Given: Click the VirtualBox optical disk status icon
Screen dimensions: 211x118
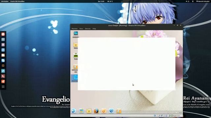Looking at the screenshot, I should (x=155, y=115).
